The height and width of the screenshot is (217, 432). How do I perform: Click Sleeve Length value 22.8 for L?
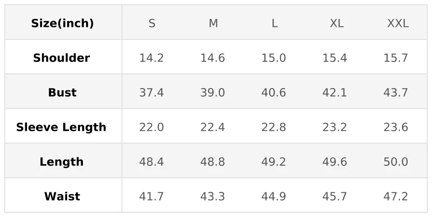click(274, 127)
